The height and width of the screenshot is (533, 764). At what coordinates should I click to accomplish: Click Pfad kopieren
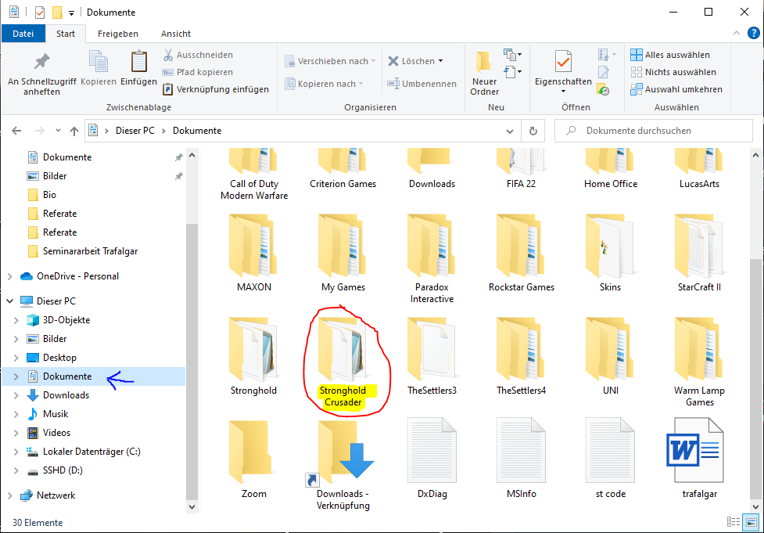pyautogui.click(x=198, y=72)
